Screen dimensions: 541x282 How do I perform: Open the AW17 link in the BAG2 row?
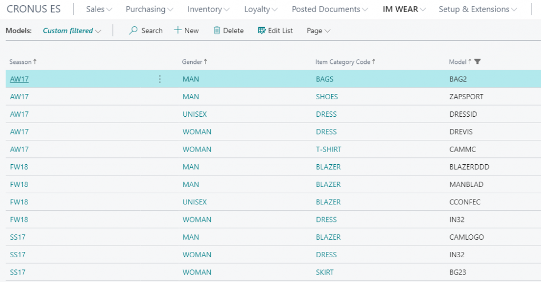pyautogui.click(x=20, y=79)
